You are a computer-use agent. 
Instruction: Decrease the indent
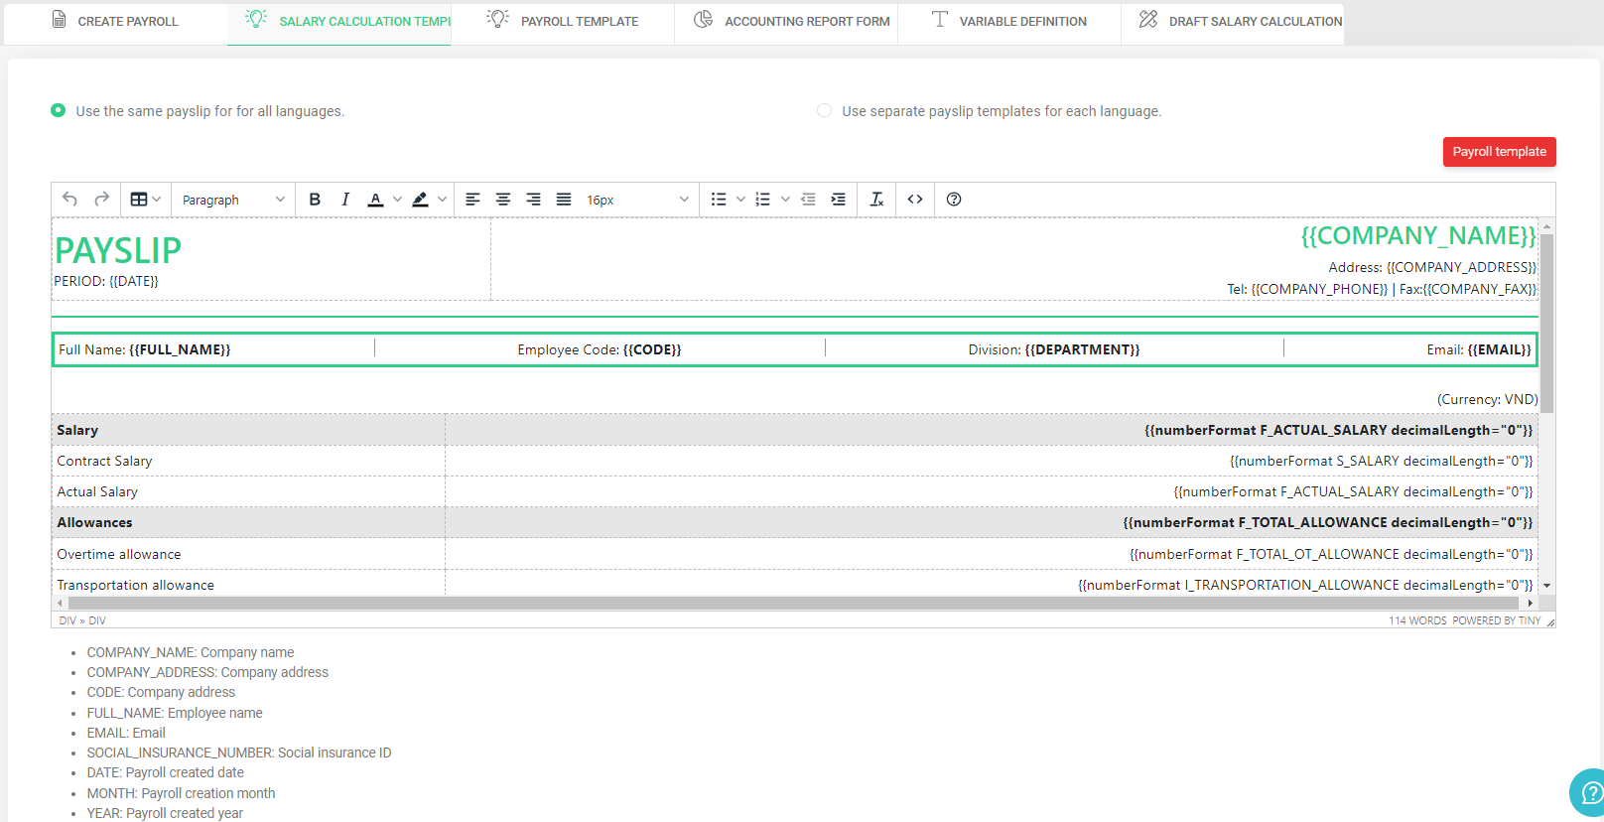[x=808, y=200]
